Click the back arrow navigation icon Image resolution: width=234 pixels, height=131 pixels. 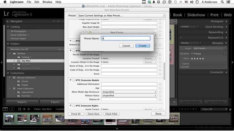24,109
